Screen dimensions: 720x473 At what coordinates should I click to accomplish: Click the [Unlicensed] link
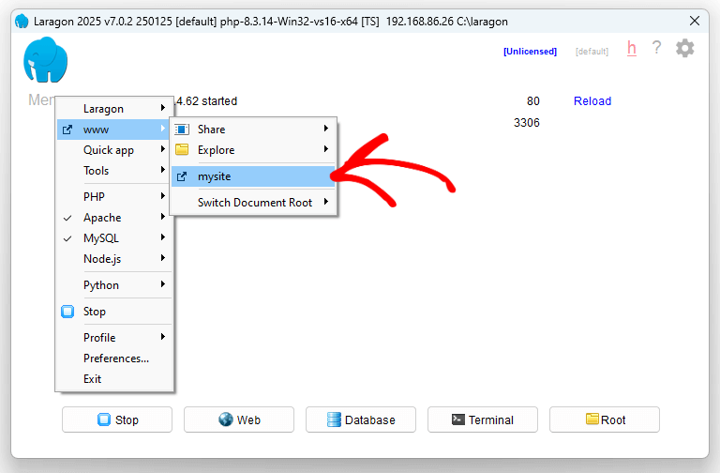[530, 51]
